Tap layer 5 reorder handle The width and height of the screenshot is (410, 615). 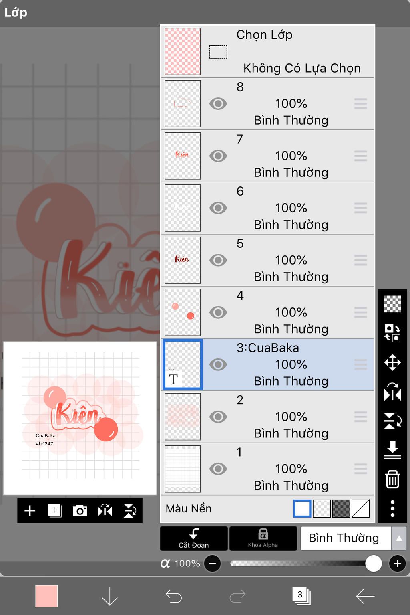pyautogui.click(x=360, y=260)
